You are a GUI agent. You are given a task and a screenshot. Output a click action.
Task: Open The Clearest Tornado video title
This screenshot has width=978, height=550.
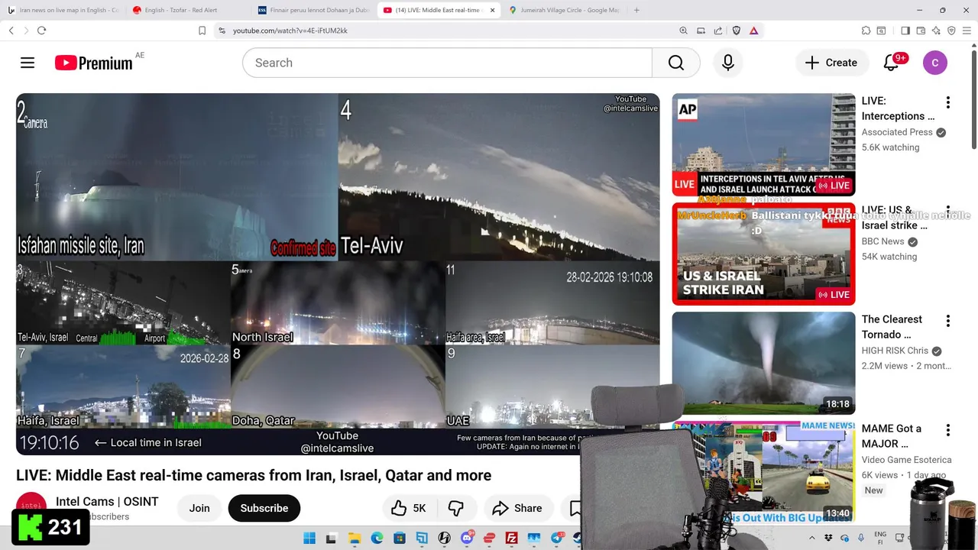coord(892,327)
